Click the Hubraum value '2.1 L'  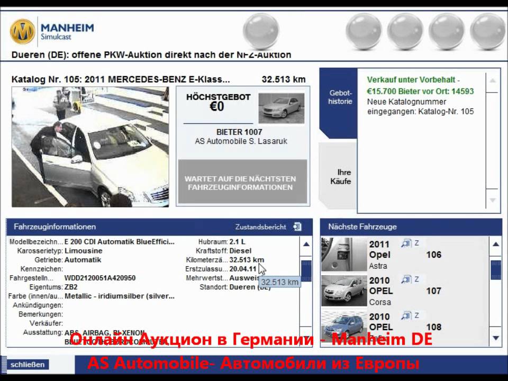click(x=237, y=242)
